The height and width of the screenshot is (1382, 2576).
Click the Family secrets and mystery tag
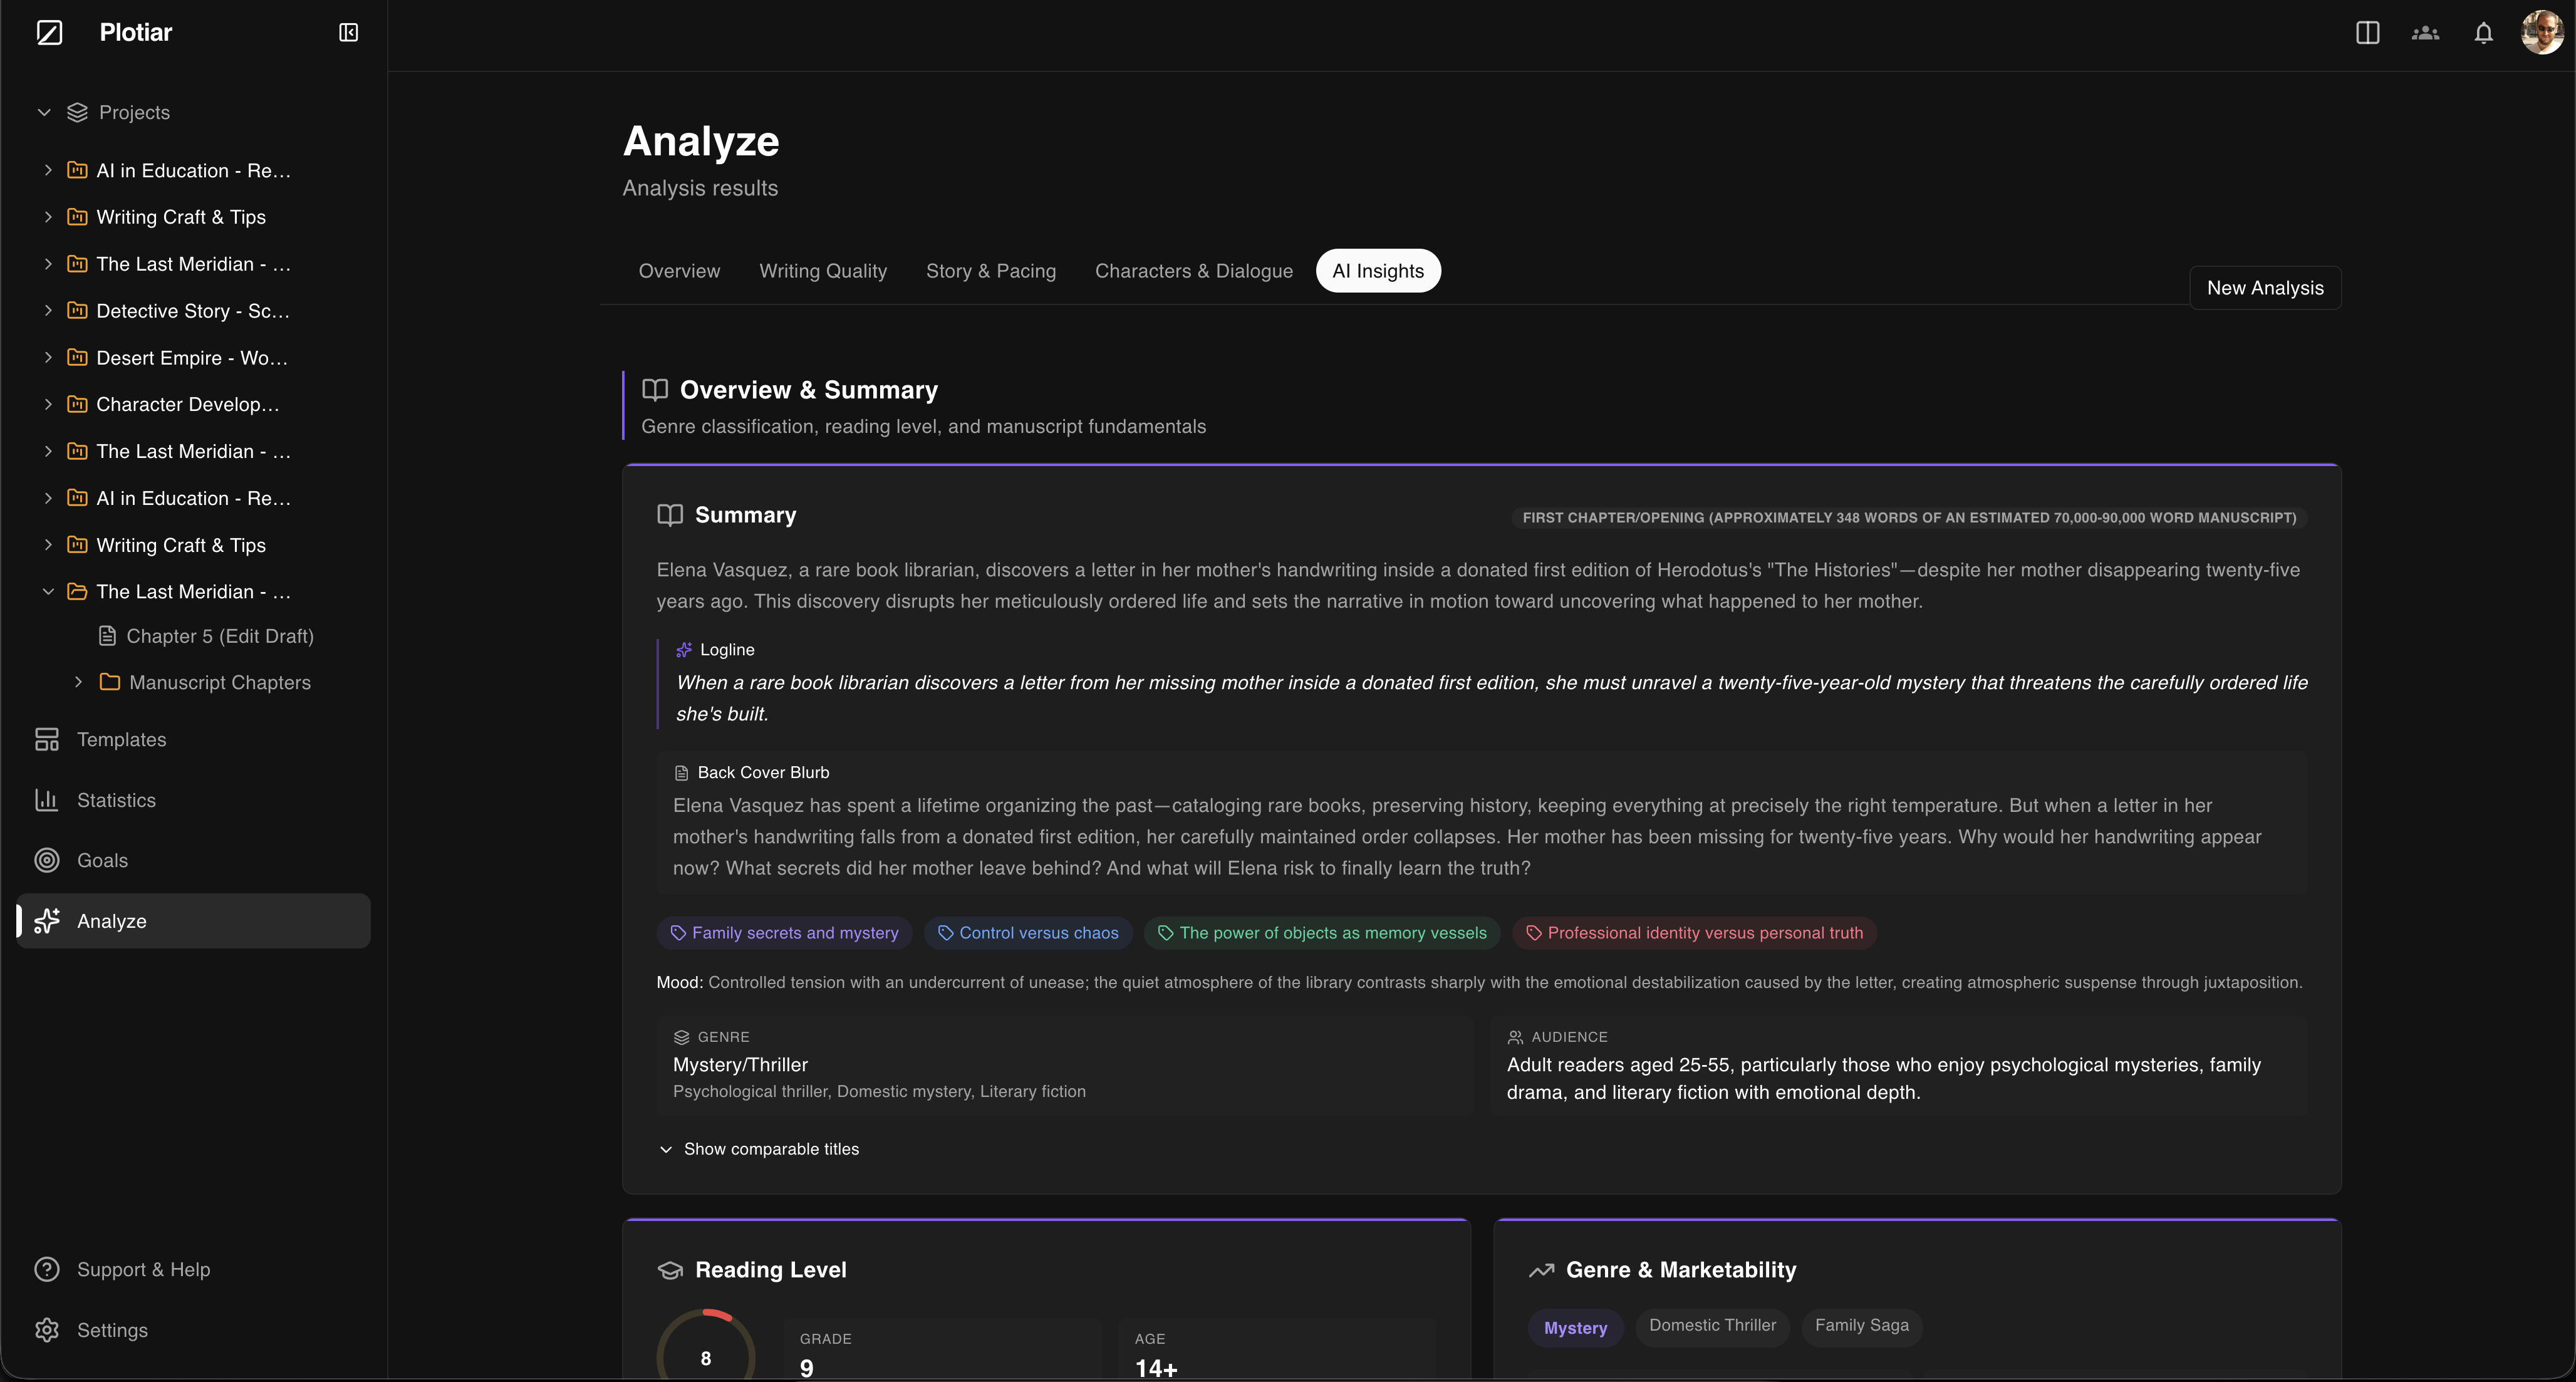[784, 933]
